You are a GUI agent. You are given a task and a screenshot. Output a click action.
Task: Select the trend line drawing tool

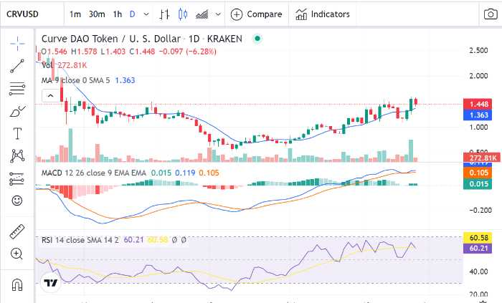click(x=17, y=65)
